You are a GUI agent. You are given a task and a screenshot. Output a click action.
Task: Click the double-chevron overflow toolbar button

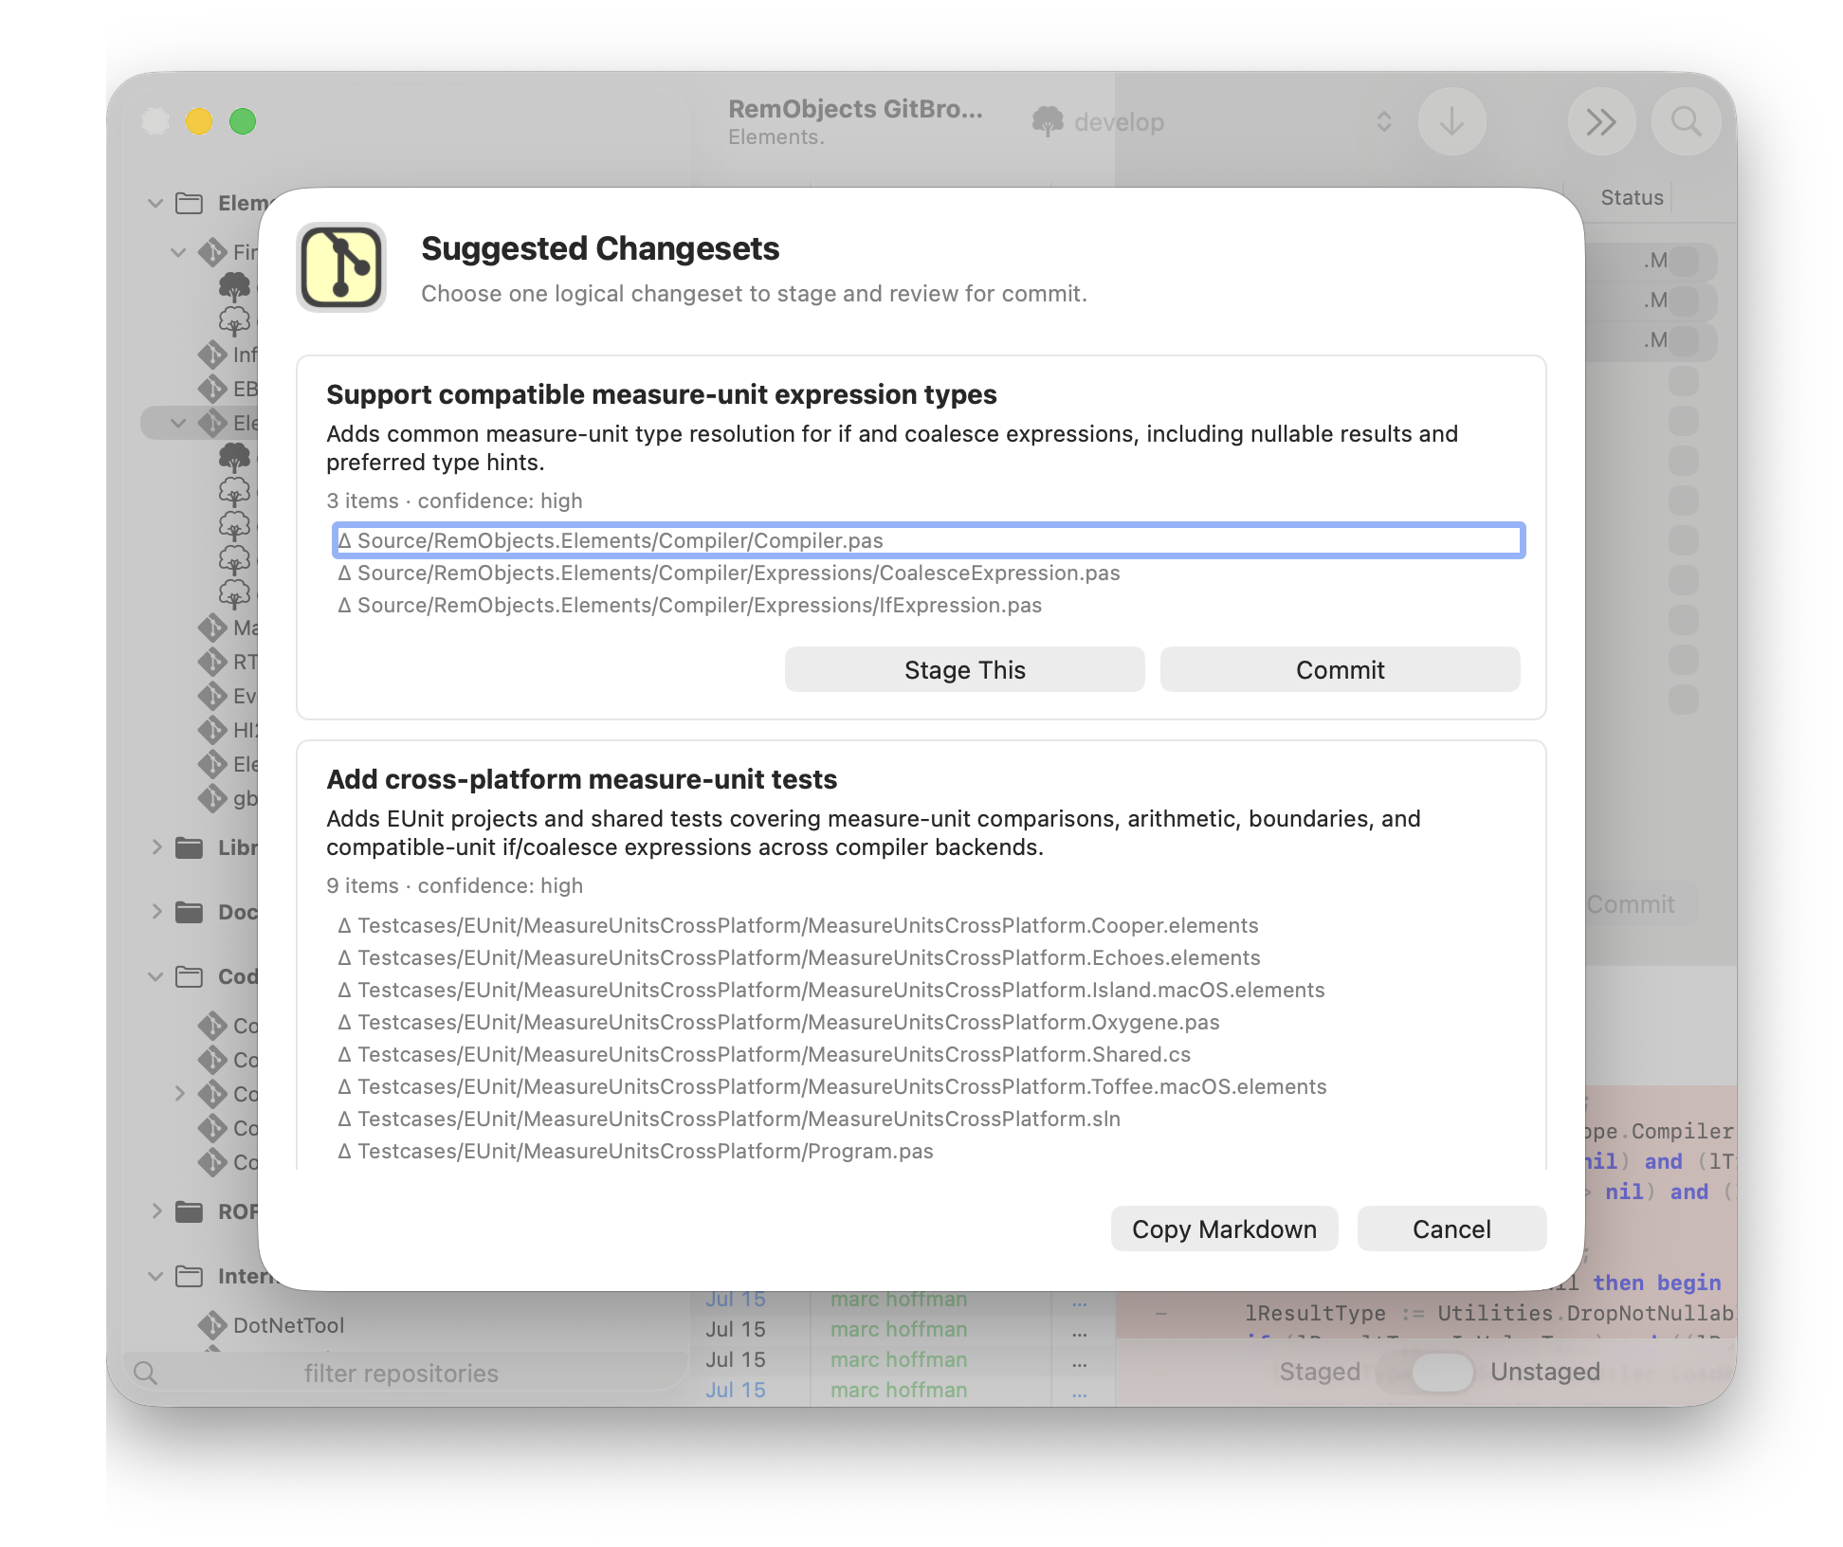[x=1601, y=121]
